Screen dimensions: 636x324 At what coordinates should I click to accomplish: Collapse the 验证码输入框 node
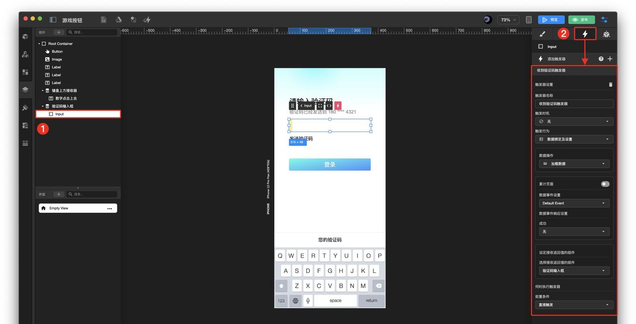(43, 106)
